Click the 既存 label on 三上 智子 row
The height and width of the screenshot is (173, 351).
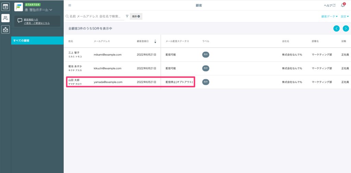tap(206, 54)
